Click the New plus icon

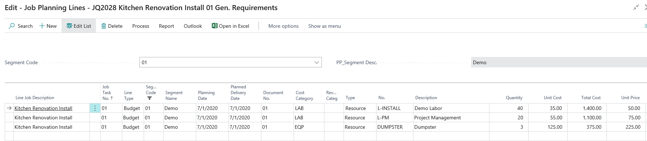tap(42, 26)
